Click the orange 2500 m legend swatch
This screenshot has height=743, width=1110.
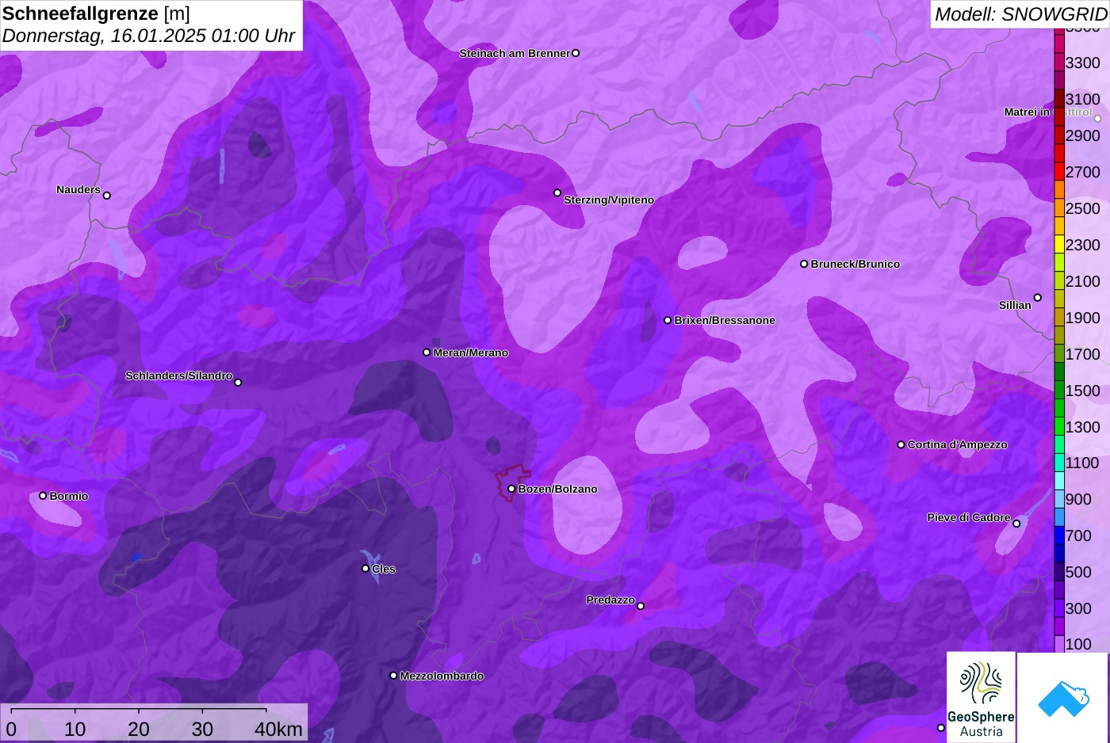coord(1059,208)
